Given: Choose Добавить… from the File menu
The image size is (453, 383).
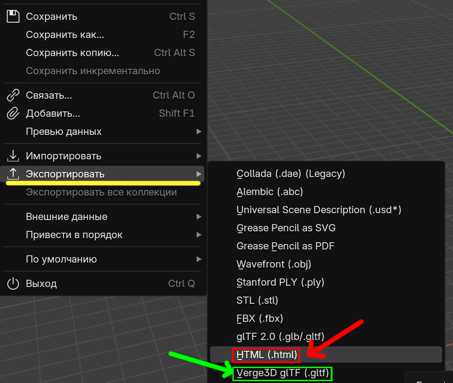Looking at the screenshot, I should pyautogui.click(x=101, y=114).
